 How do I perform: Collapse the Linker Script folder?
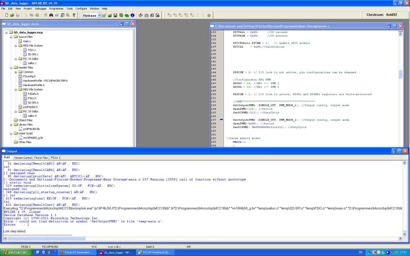point(11,133)
